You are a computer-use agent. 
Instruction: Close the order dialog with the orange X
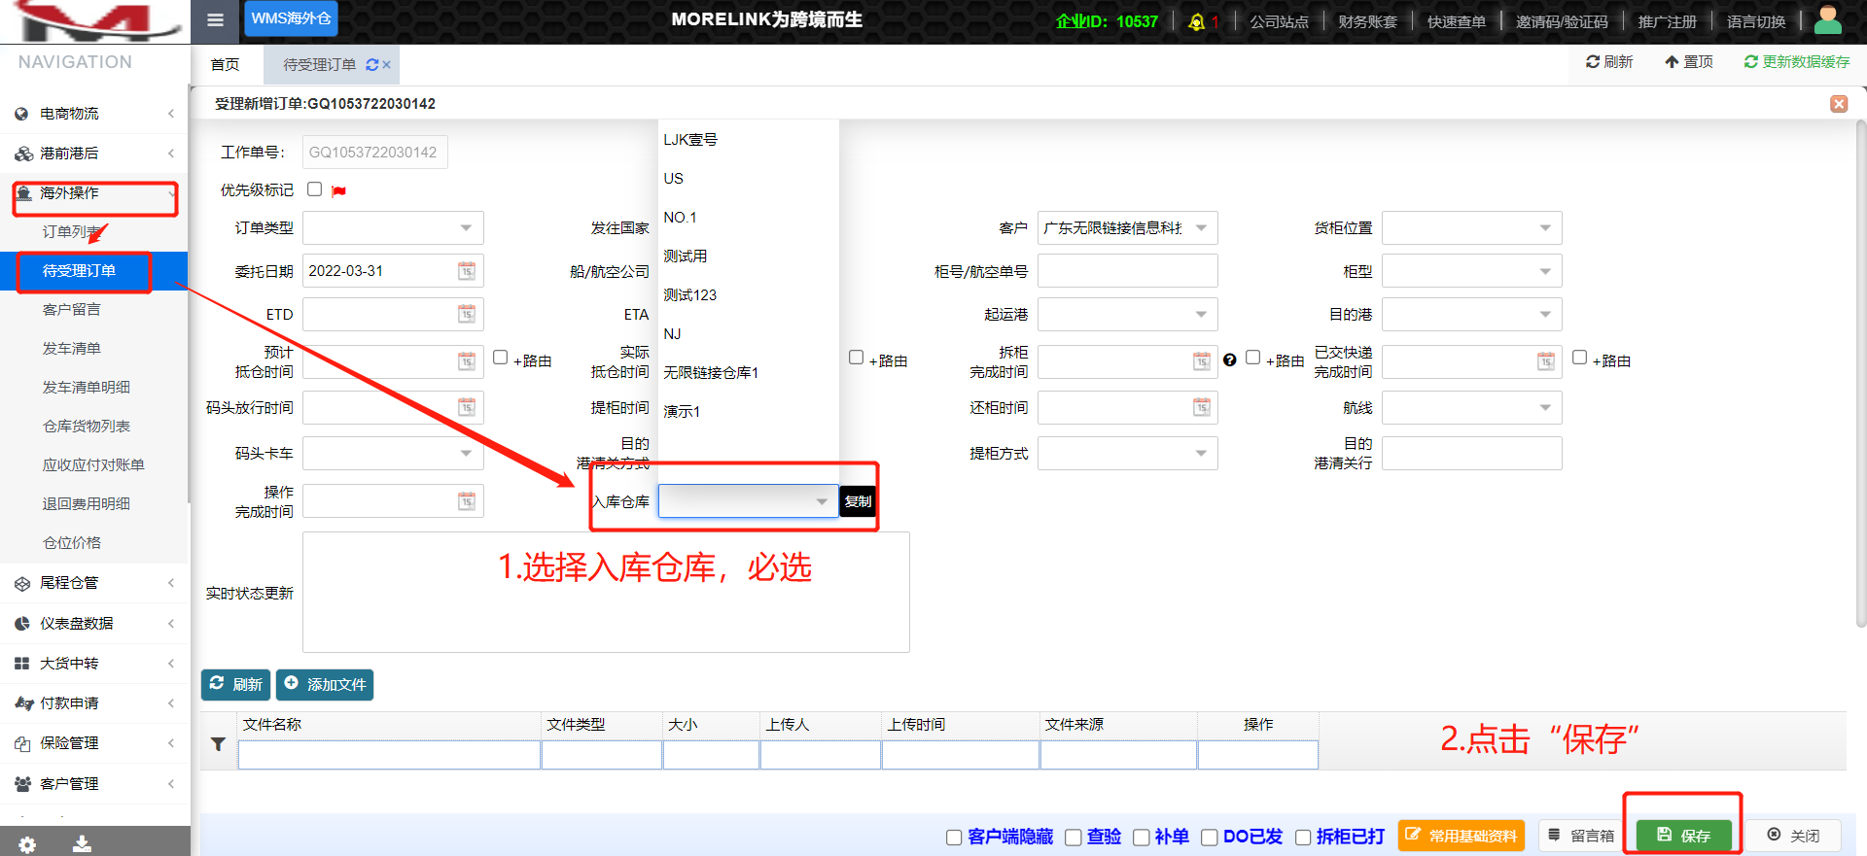[1838, 104]
